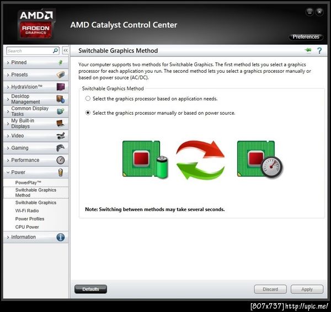Collapse the sidebar with double-chevron button
This screenshot has width=331, height=312.
tap(66, 51)
